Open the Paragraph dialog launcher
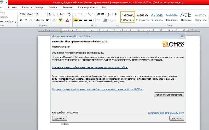The height and width of the screenshot is (130, 209). point(117,26)
